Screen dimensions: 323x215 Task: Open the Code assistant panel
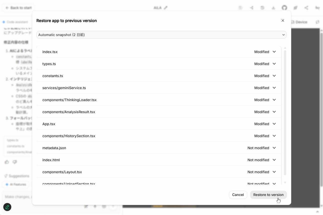16,22
